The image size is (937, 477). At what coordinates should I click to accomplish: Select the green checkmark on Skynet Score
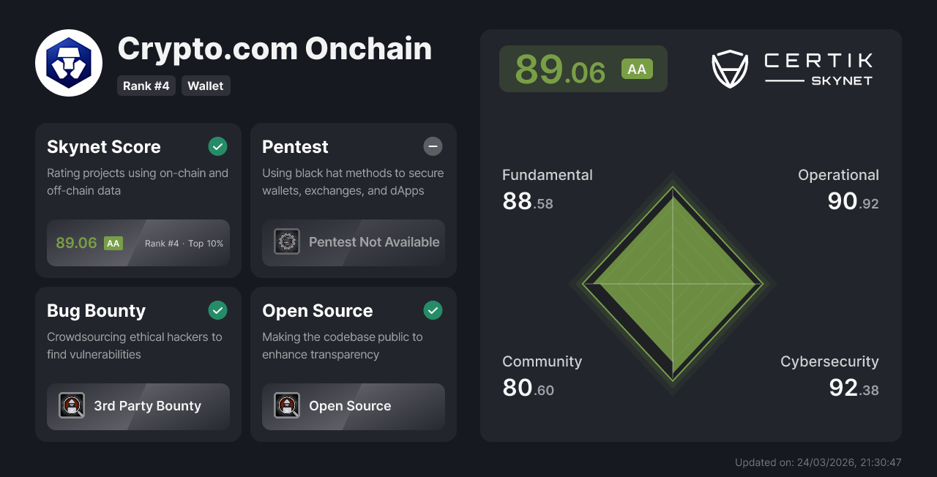click(x=217, y=146)
